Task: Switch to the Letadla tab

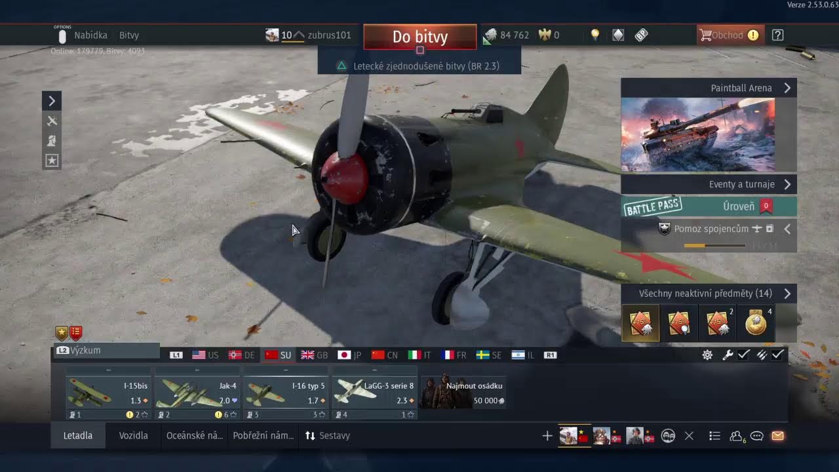Action: (78, 435)
